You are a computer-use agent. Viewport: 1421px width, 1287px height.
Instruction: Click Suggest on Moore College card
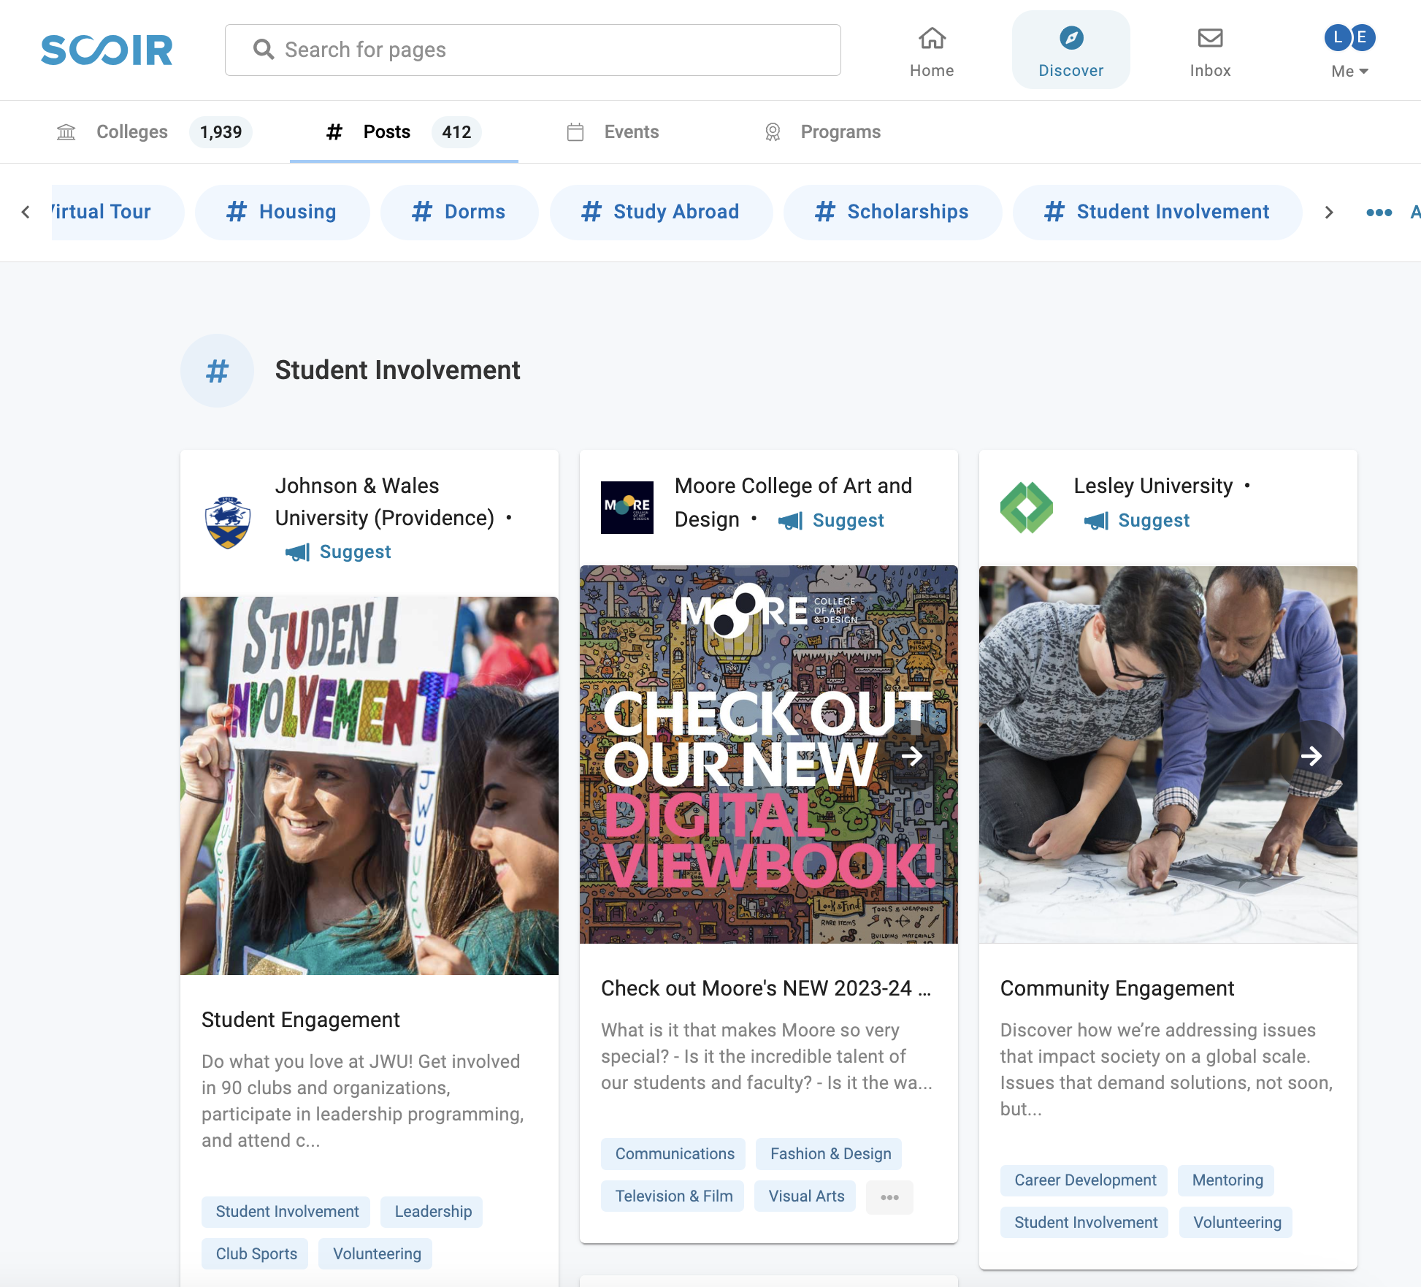(831, 520)
